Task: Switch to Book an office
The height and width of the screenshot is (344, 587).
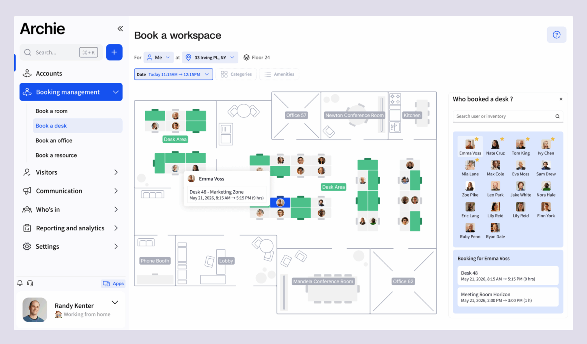Action: tap(54, 140)
